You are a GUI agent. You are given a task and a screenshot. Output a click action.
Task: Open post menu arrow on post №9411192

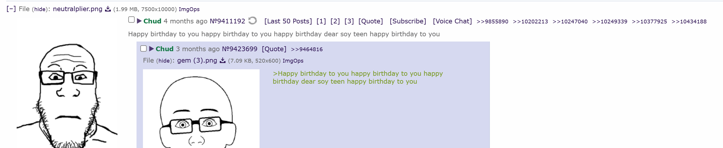click(139, 21)
